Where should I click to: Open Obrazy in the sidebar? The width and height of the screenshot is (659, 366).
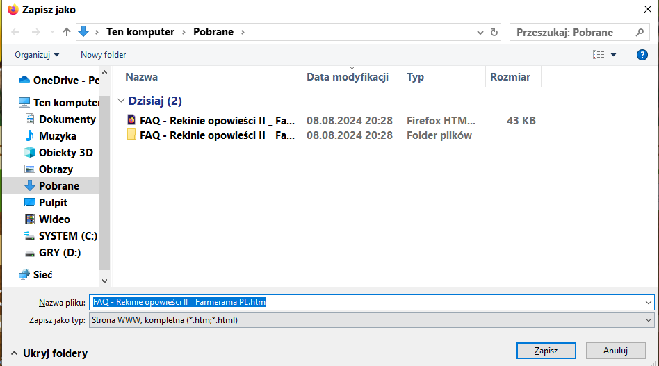[49, 169]
